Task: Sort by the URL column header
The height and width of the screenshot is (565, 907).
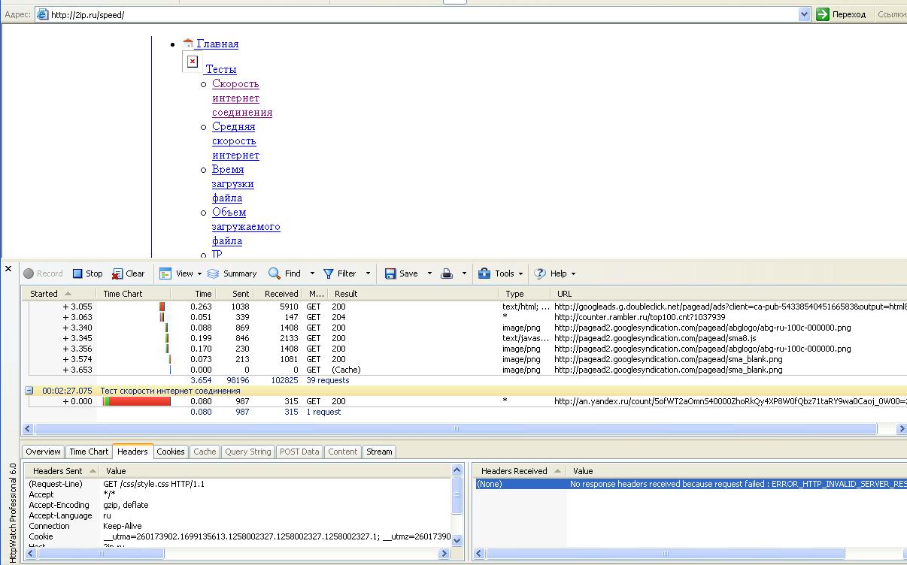Action: tap(728, 294)
